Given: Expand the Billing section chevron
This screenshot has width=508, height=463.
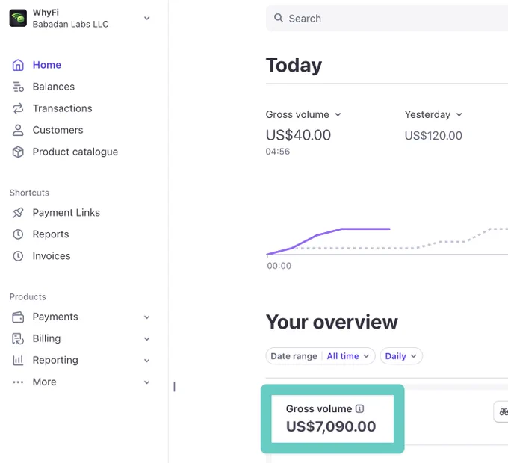Looking at the screenshot, I should point(146,339).
